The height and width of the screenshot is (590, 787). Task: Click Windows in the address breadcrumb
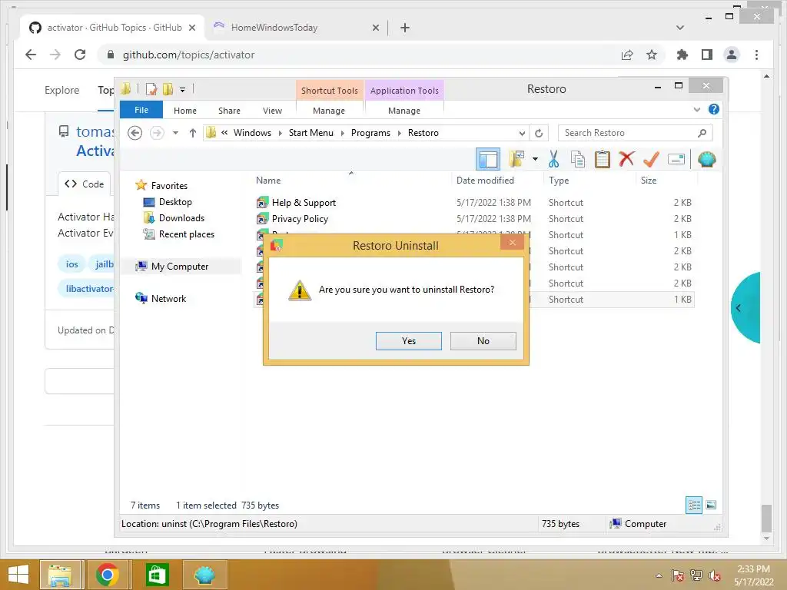[252, 133]
